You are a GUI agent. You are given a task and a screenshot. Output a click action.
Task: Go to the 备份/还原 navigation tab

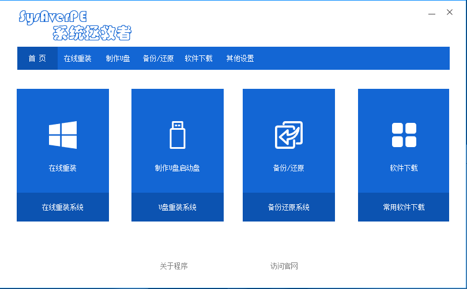click(x=158, y=58)
